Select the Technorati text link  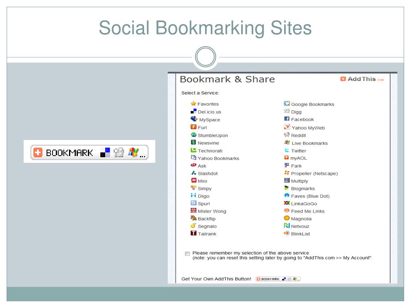[210, 151]
